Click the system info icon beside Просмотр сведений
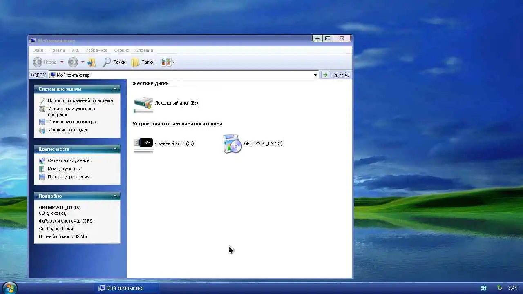The image size is (523, 294). pos(42,100)
